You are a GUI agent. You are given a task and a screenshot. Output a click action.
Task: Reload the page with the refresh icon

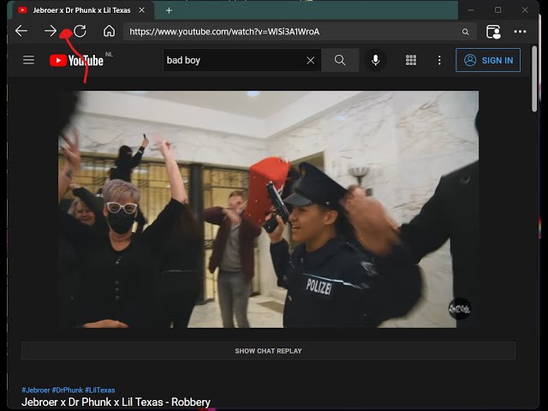pyautogui.click(x=80, y=31)
